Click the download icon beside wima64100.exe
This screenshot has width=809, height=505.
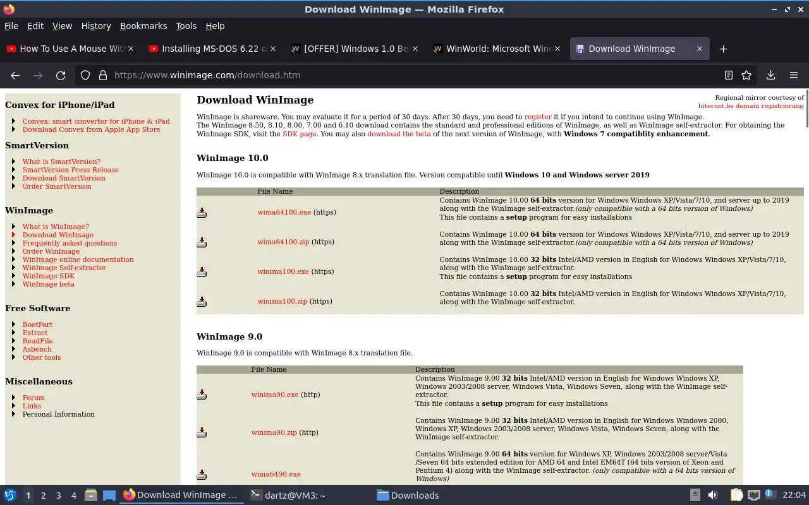click(x=202, y=213)
